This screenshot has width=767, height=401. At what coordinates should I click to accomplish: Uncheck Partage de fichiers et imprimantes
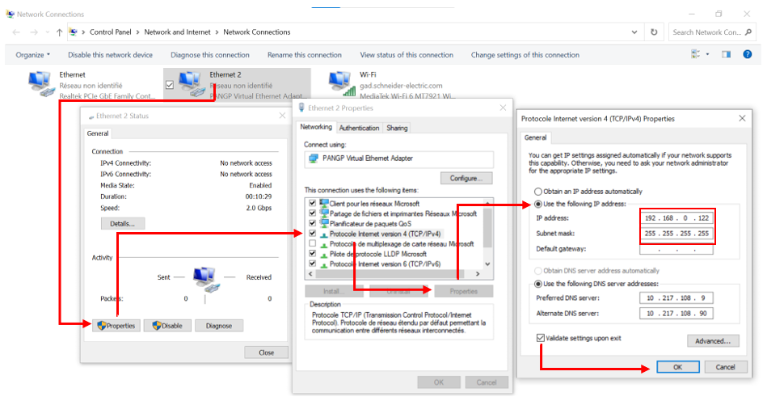tap(312, 213)
